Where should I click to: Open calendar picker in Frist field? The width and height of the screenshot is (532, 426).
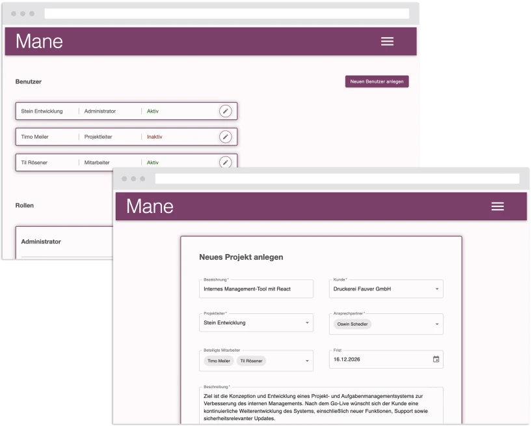(436, 359)
